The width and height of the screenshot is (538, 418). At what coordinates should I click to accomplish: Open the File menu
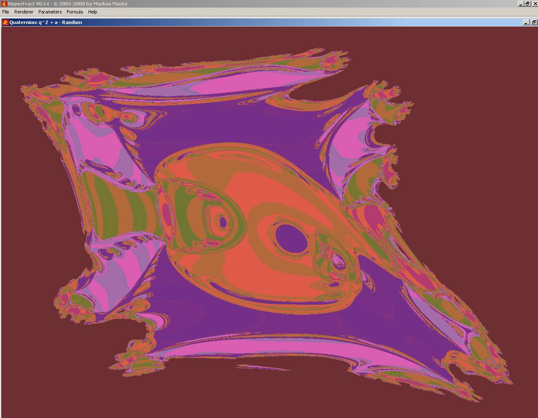coord(5,12)
